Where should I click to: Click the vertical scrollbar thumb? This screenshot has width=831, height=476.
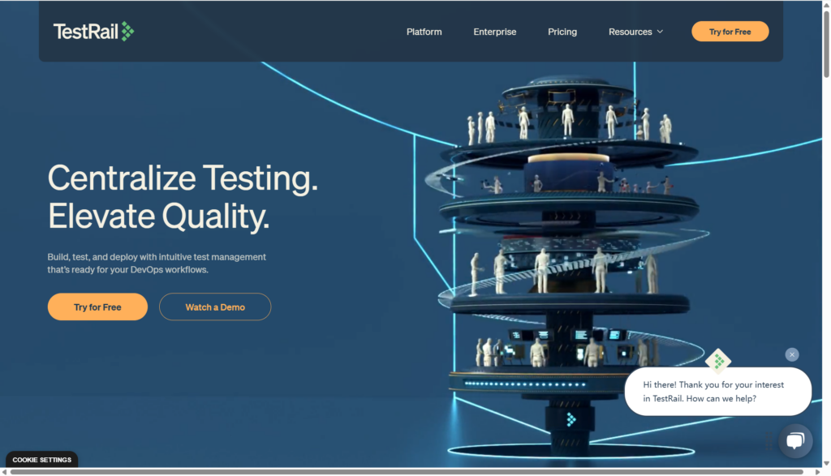tap(826, 45)
